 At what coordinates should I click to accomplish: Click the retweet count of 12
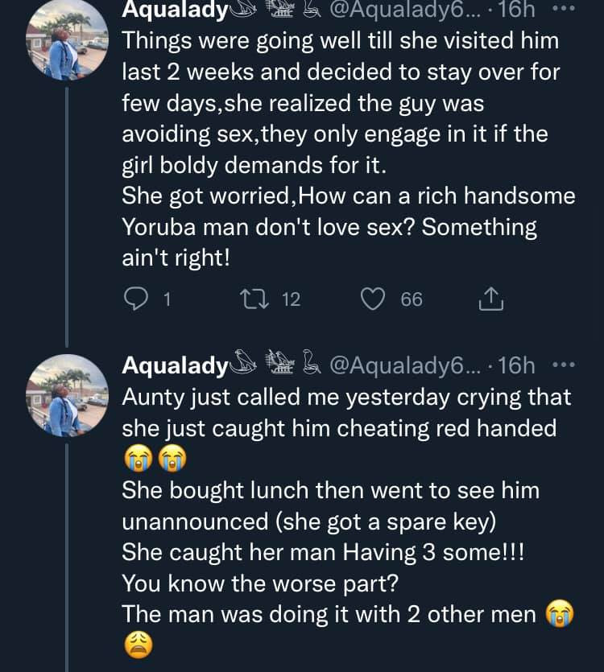[x=291, y=299]
